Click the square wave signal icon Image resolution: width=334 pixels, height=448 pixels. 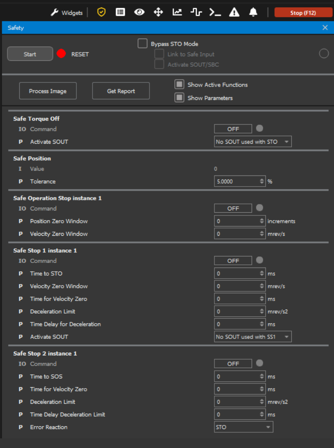(196, 12)
